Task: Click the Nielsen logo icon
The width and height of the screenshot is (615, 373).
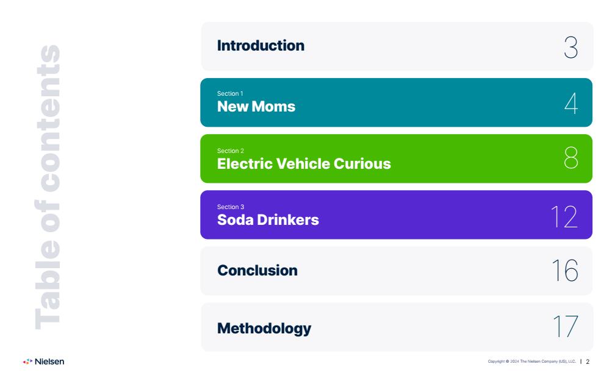Action: tap(27, 361)
